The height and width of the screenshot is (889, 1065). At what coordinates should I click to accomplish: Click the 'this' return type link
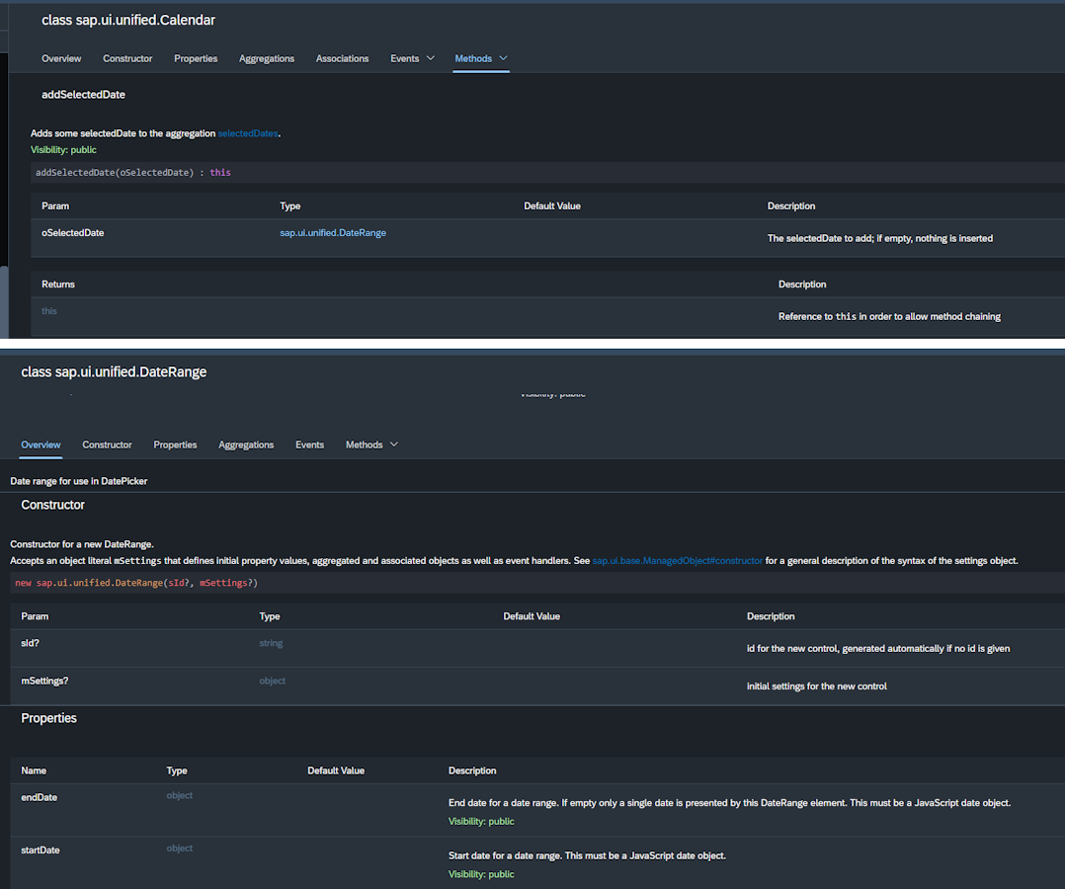[x=49, y=310]
